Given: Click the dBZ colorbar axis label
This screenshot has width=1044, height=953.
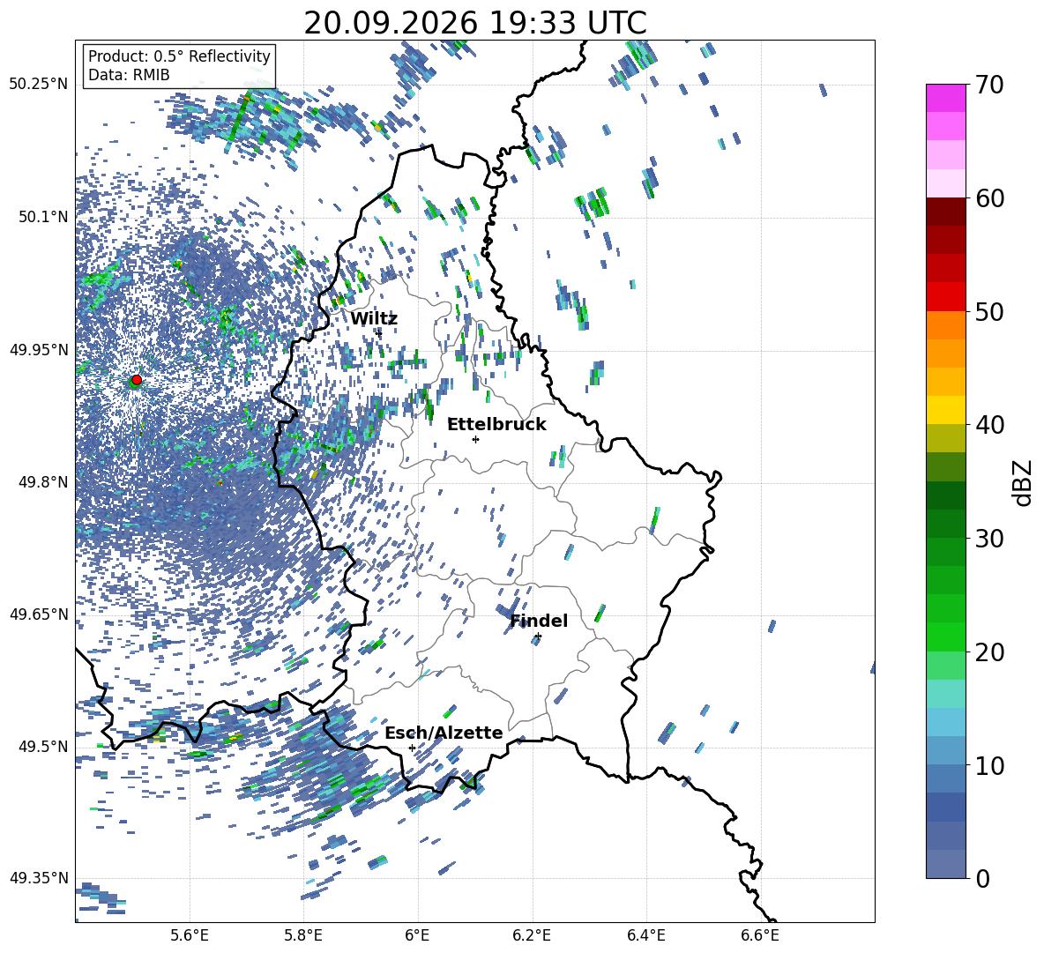Looking at the screenshot, I should [1023, 482].
